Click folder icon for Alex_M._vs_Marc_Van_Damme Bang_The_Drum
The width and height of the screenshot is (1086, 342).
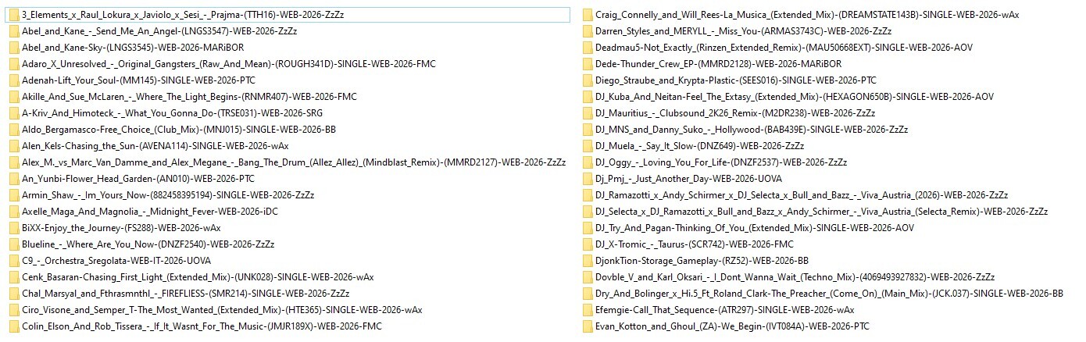click(x=13, y=162)
